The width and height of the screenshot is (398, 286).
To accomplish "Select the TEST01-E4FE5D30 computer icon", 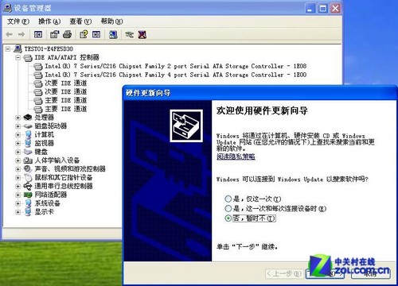I will 18,48.
